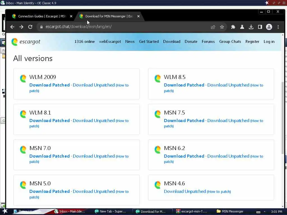Click the MSN 7.5 snail icon
The image size is (287, 215).
158,114
